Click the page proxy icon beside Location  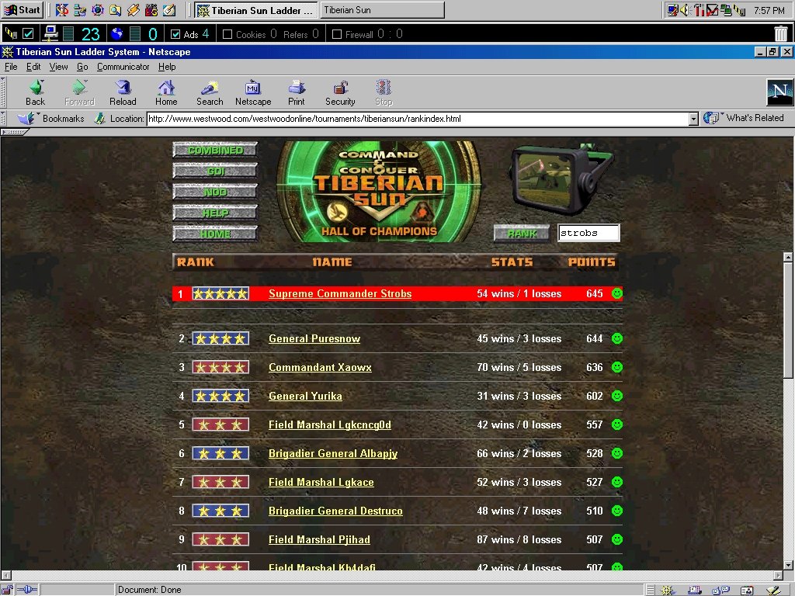[100, 119]
